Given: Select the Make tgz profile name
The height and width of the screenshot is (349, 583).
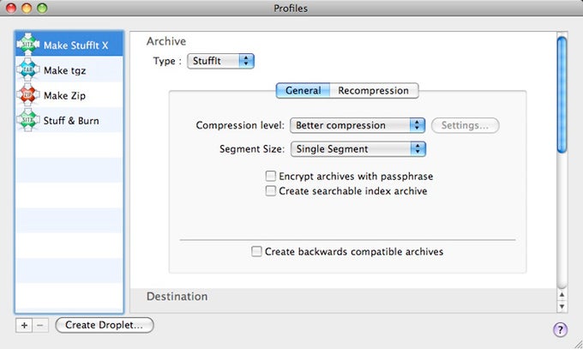Looking at the screenshot, I should point(64,70).
